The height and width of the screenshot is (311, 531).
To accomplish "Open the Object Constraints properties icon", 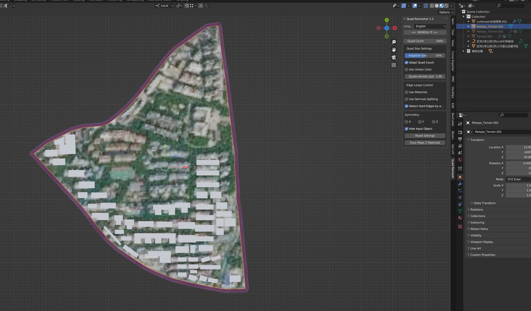I will (x=460, y=204).
